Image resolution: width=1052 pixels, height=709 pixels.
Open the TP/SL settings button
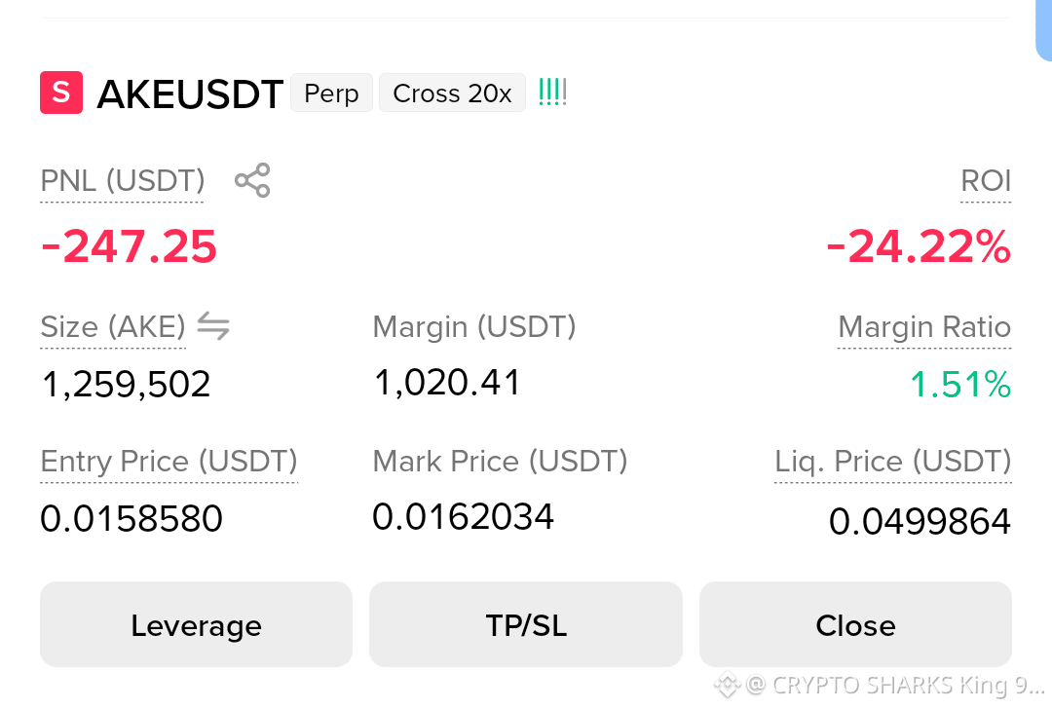coord(526,624)
